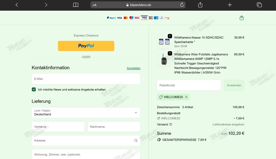Click the PayPal express checkout button
This screenshot has width=276, height=159.
(86, 46)
